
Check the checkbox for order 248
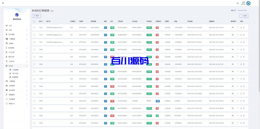pyautogui.click(x=34, y=42)
